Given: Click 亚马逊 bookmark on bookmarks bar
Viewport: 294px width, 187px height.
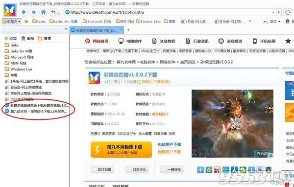Looking at the screenshot, I should pyautogui.click(x=230, y=22).
